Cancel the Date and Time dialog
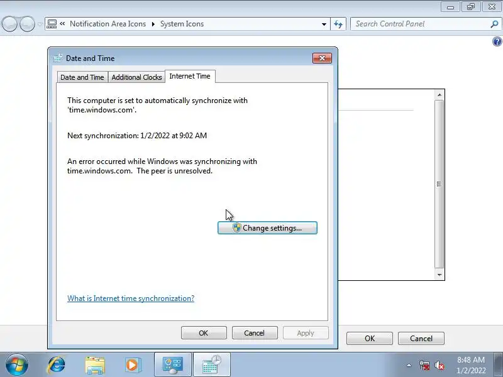This screenshot has width=503, height=377. click(x=255, y=333)
